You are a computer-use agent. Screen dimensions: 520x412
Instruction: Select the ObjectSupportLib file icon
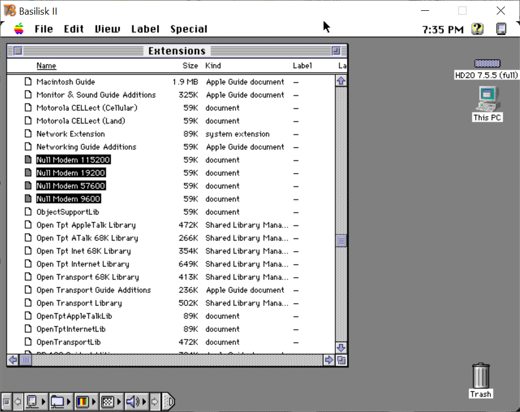tap(28, 211)
